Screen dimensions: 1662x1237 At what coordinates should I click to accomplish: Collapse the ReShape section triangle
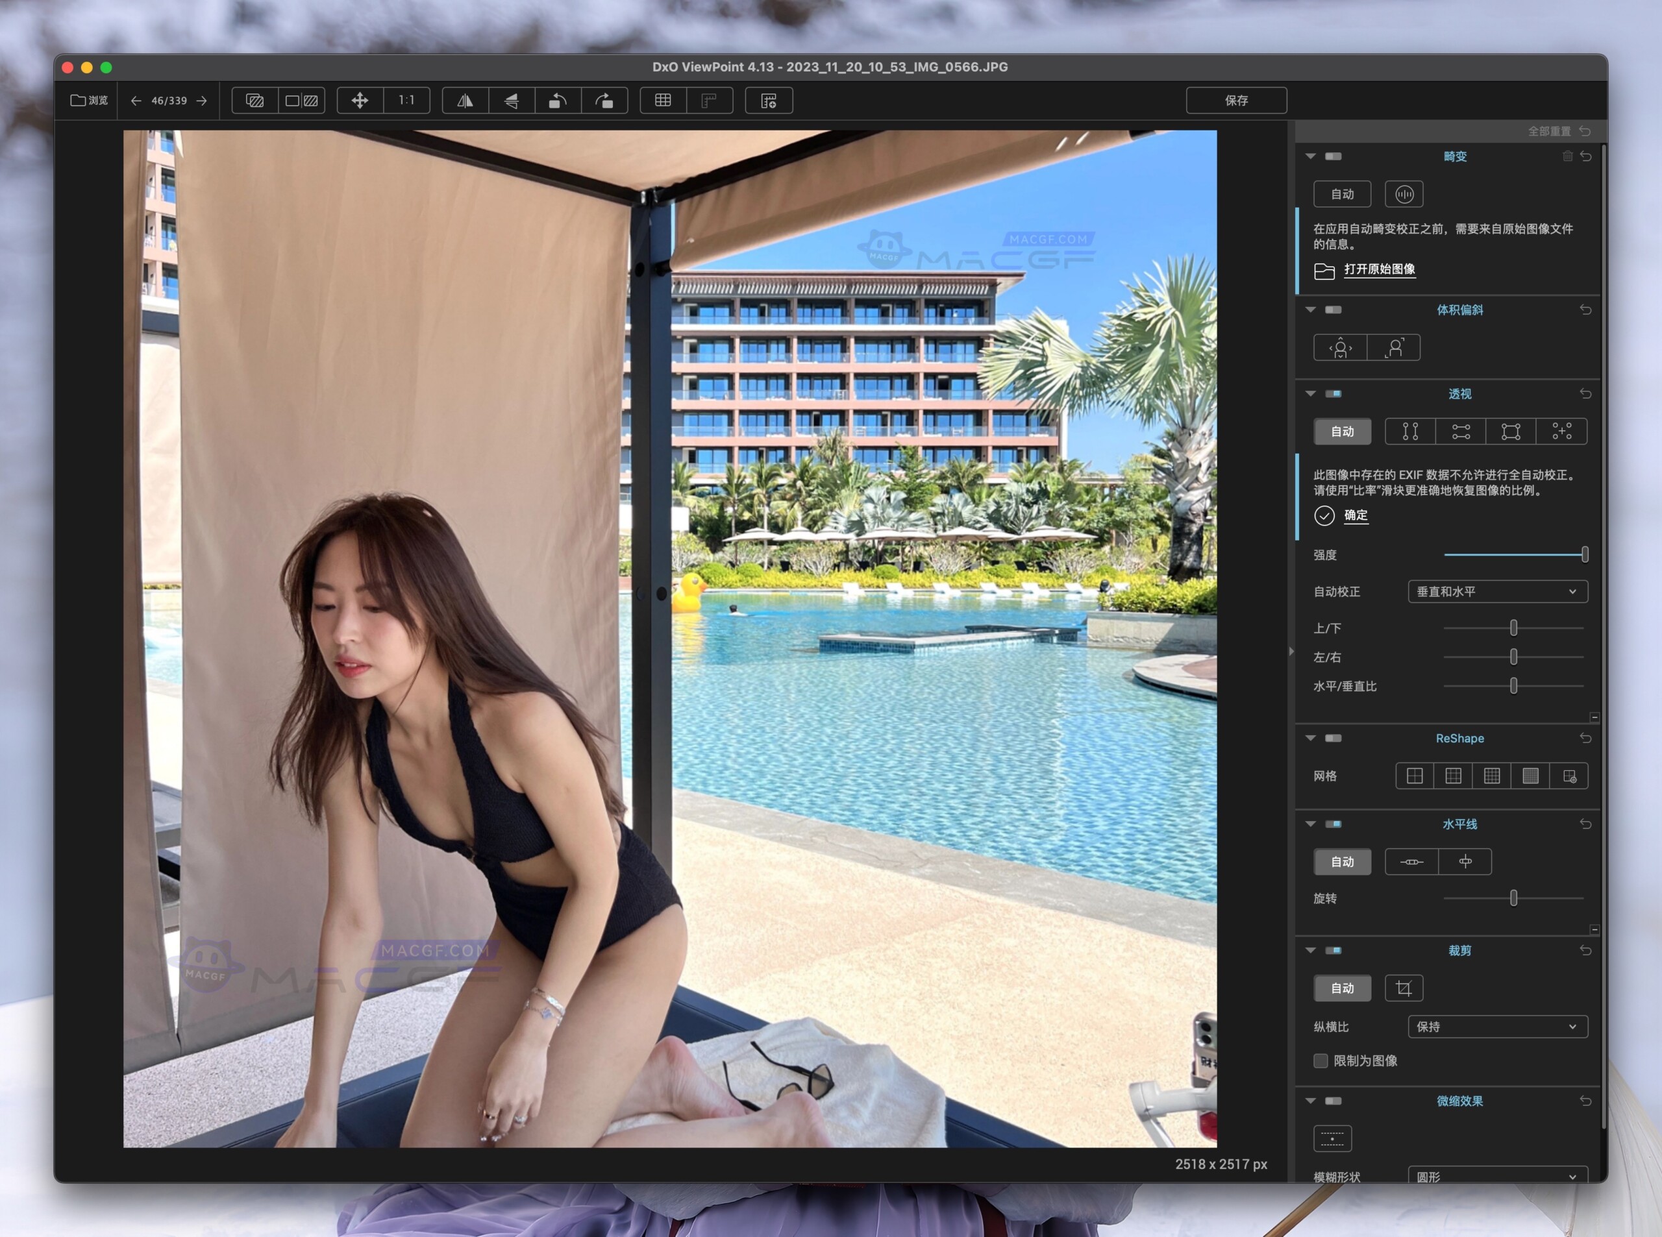[1311, 739]
